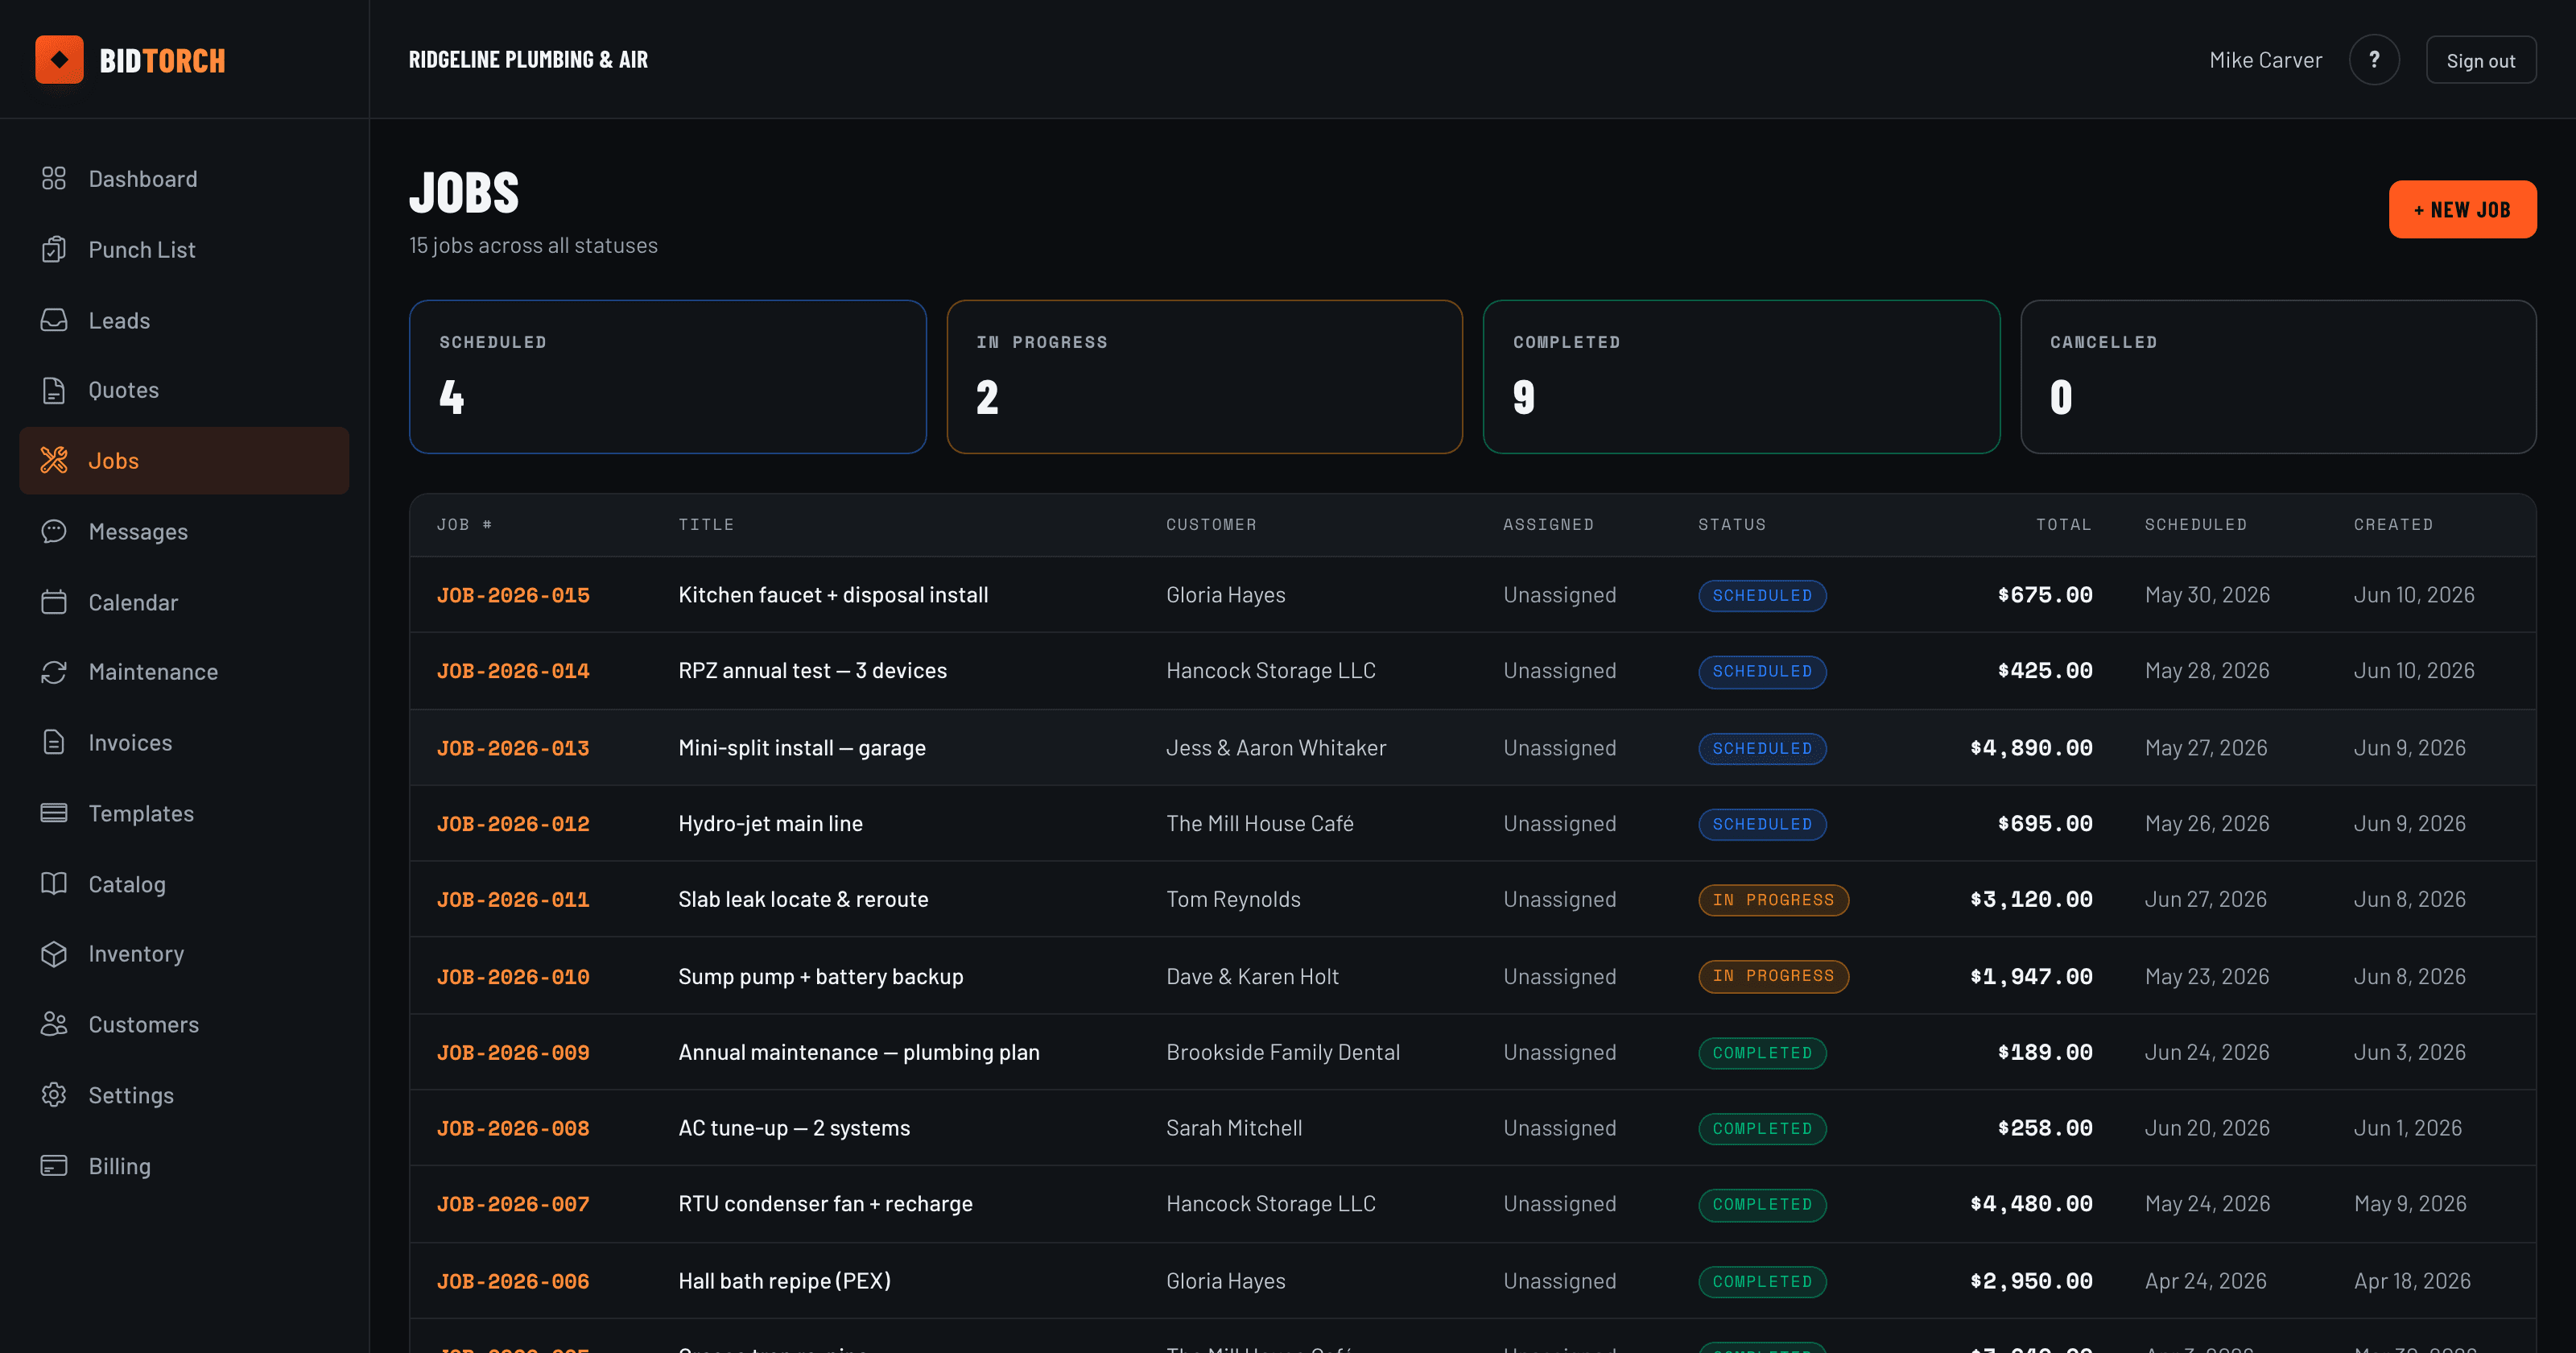2576x1353 pixels.
Task: Click '15 jobs across all statuses' subtitle
Action: click(x=533, y=245)
